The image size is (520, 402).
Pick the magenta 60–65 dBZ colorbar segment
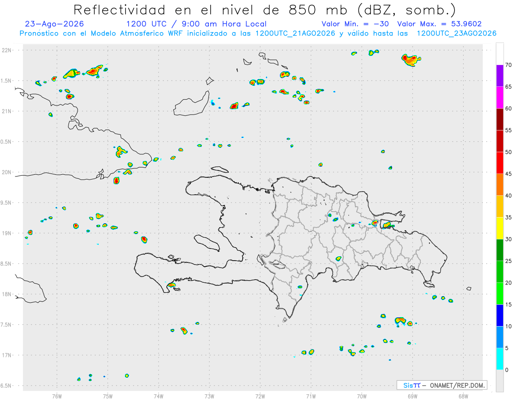(x=500, y=98)
